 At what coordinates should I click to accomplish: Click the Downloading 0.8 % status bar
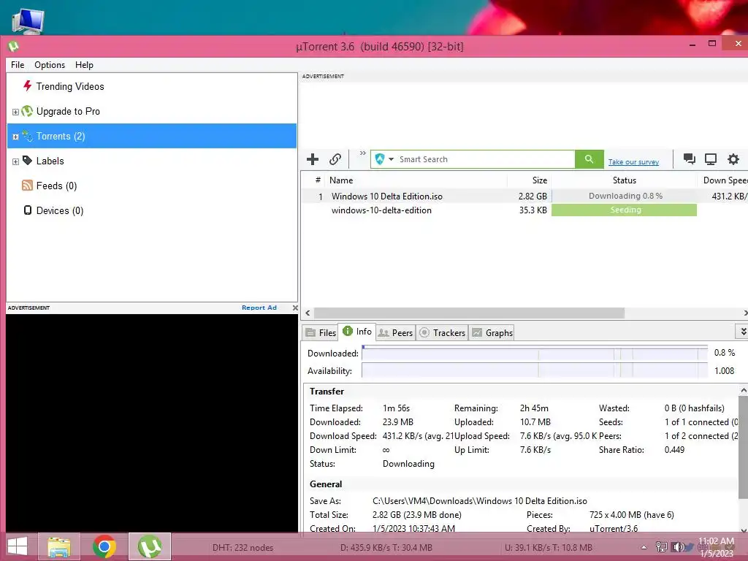pyautogui.click(x=624, y=196)
